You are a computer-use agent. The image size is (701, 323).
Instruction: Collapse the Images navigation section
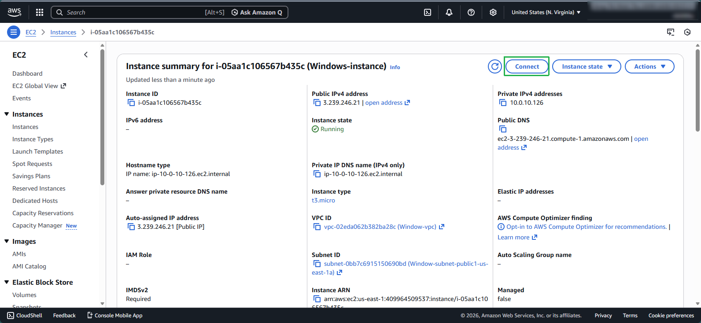(x=7, y=241)
